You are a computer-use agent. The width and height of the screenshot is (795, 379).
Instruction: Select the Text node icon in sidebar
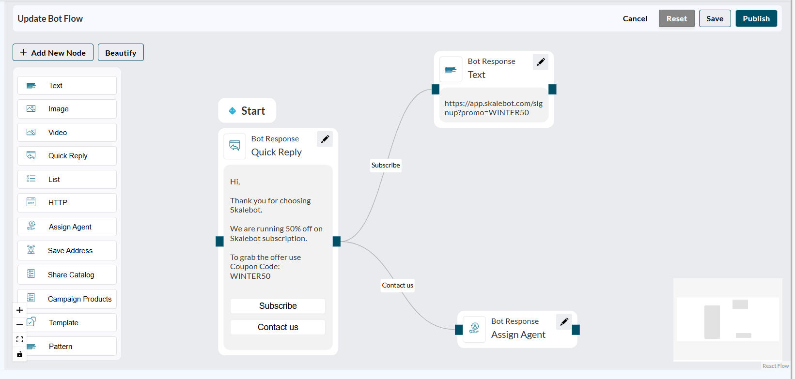click(31, 86)
